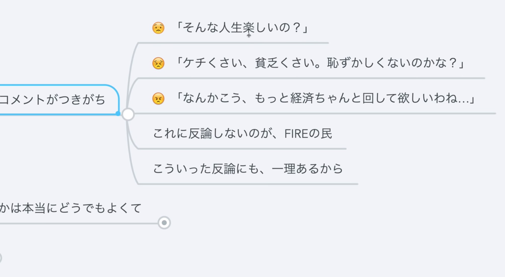Expand the collapsed どうでもよくて node circle
The height and width of the screenshot is (277, 505).
pos(164,223)
